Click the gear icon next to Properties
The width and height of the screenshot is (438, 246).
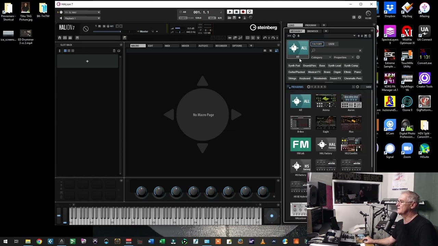click(358, 57)
